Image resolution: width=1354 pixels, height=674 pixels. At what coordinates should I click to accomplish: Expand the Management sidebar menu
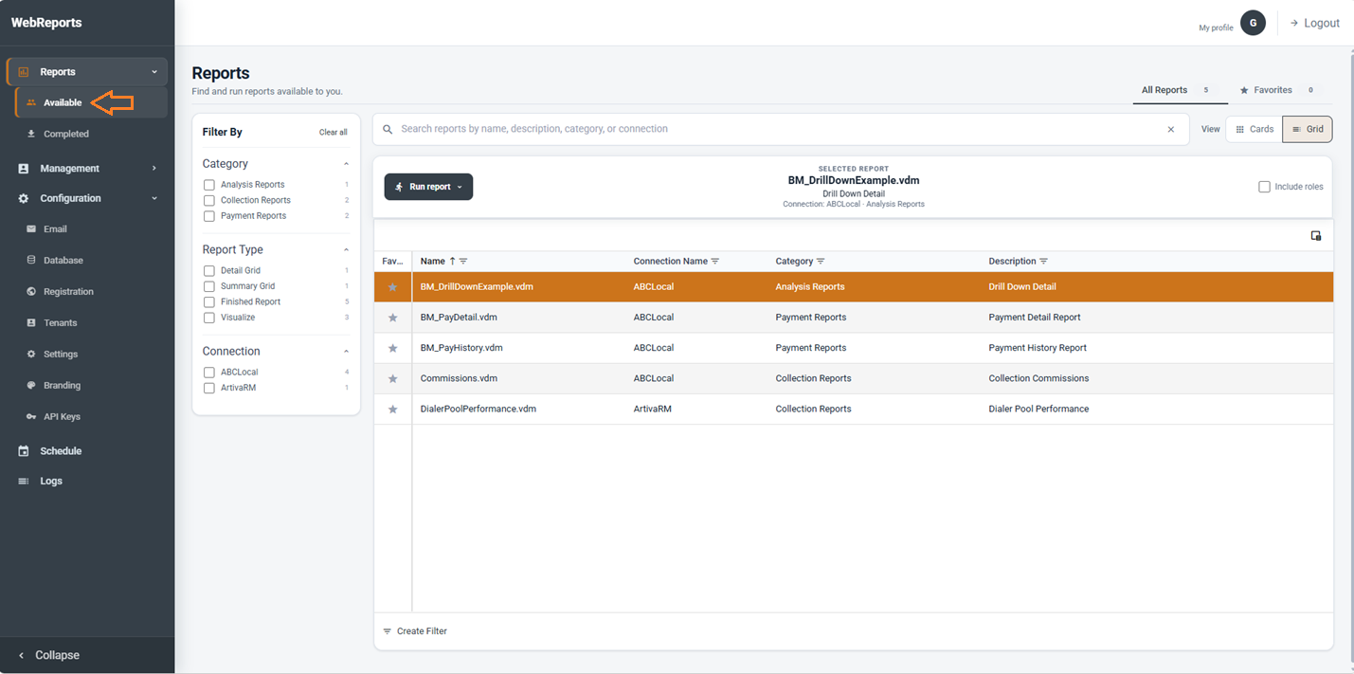coord(87,169)
